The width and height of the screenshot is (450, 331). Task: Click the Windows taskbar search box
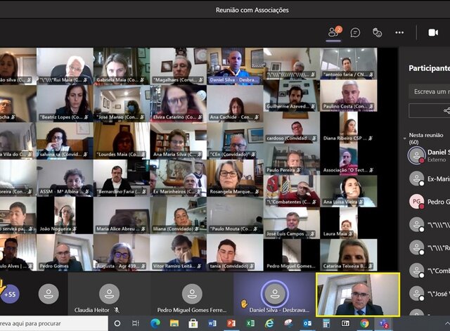53,324
